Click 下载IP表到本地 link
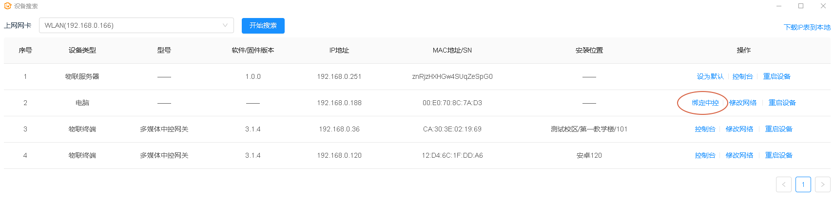834x201 pixels. (807, 27)
